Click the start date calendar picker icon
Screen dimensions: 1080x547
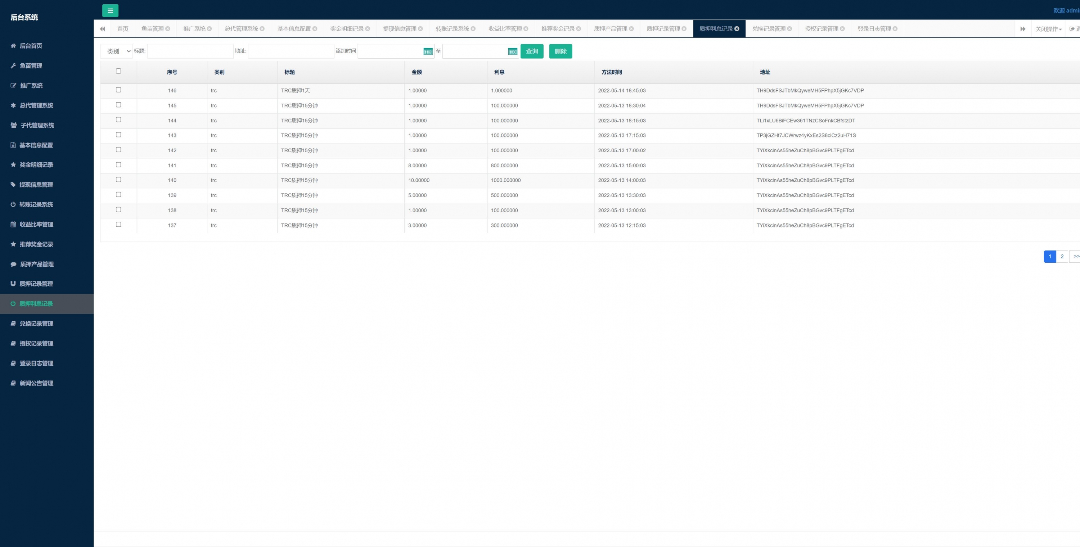coord(428,51)
